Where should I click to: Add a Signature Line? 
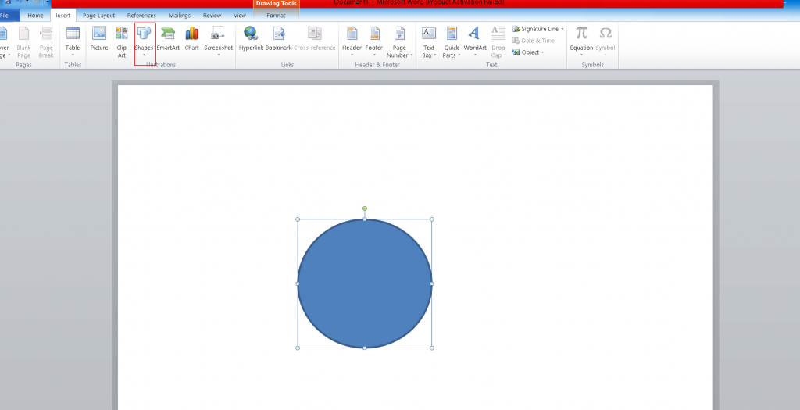tap(536, 29)
